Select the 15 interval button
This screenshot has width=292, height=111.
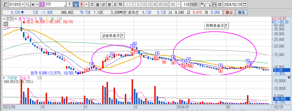[149, 4]
